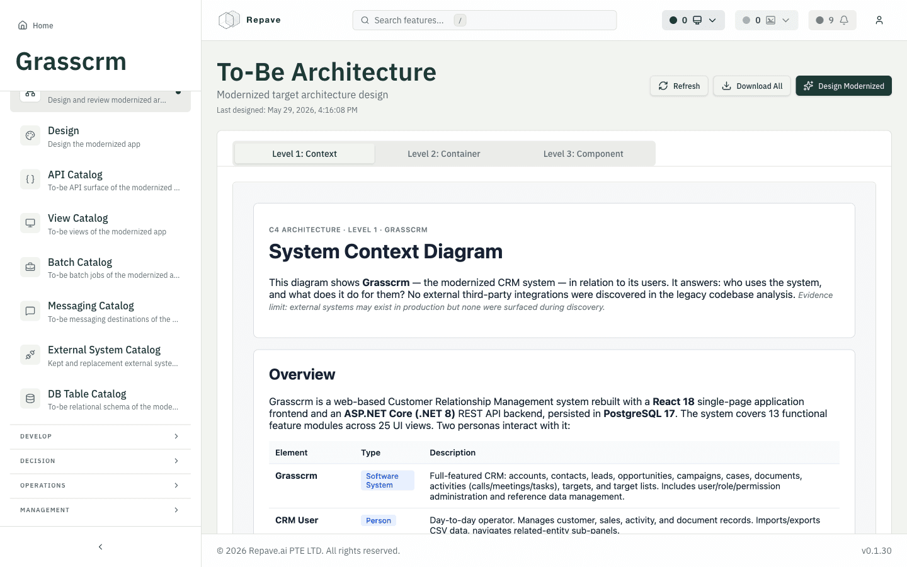907x567 pixels.
Task: Click the Download All button
Action: pos(751,86)
